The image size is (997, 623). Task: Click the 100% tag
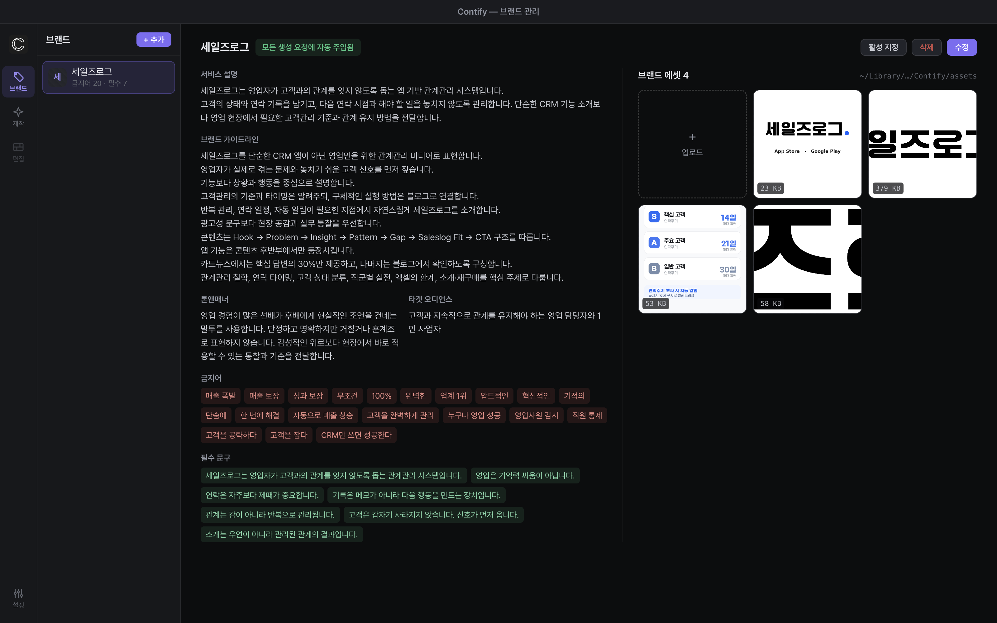(x=381, y=396)
